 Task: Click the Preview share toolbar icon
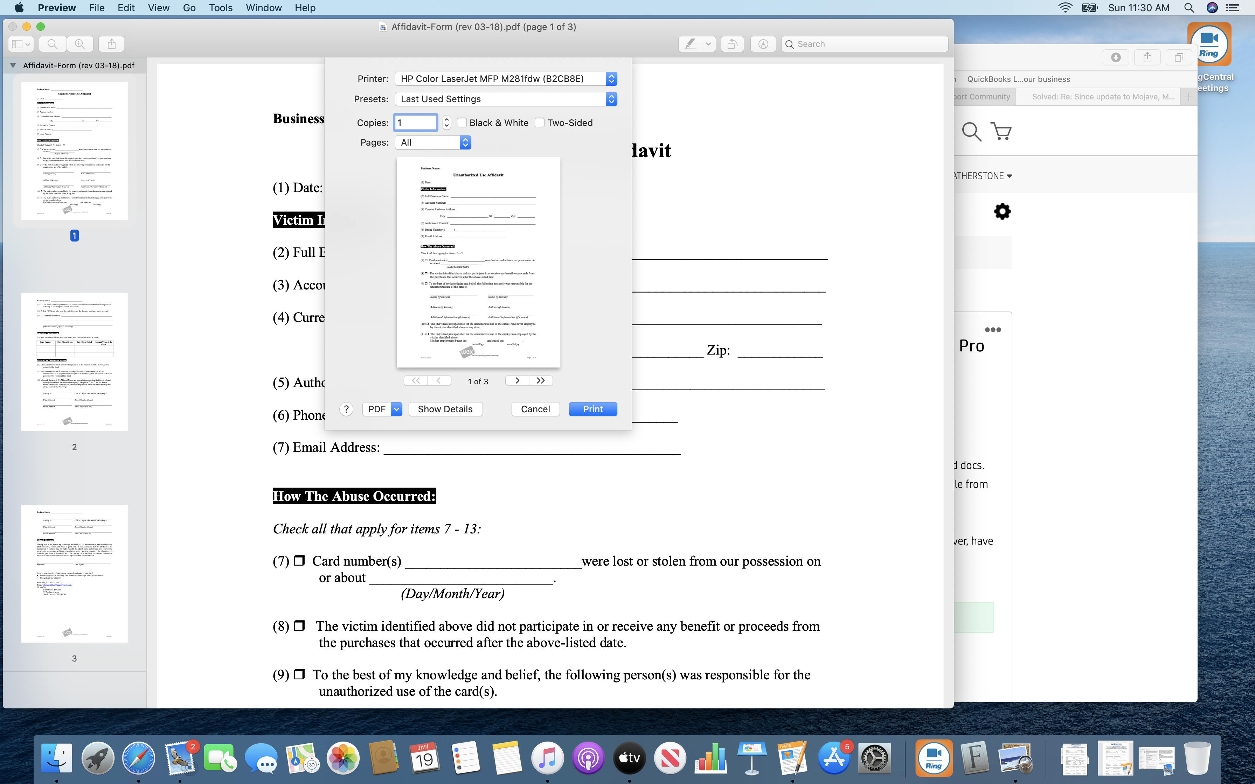pos(111,44)
